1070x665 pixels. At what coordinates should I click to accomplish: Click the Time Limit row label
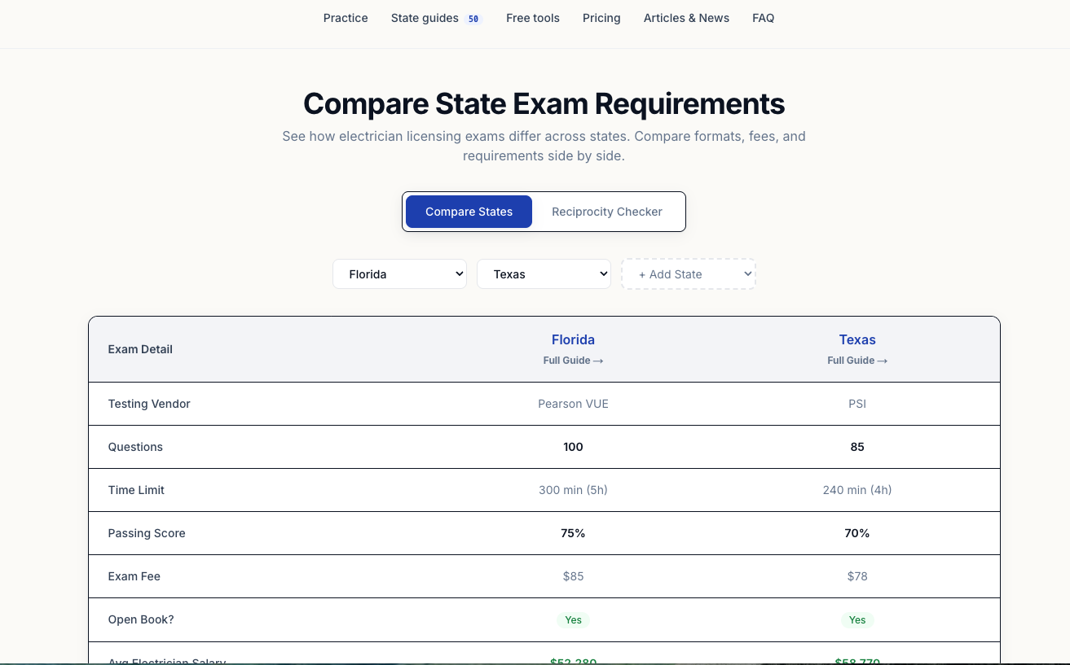tap(136, 490)
